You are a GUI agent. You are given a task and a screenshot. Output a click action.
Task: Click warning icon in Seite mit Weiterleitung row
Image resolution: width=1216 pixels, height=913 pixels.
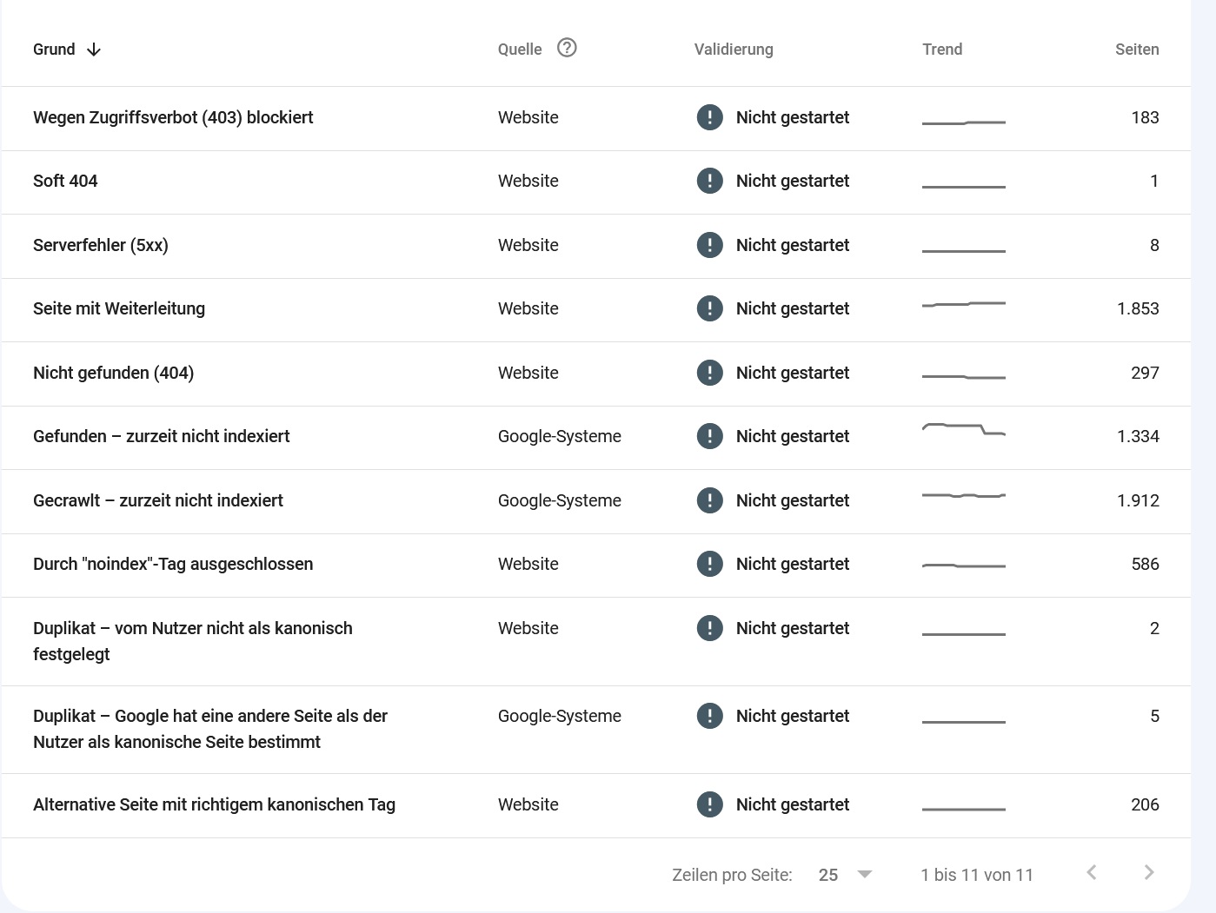[709, 308]
